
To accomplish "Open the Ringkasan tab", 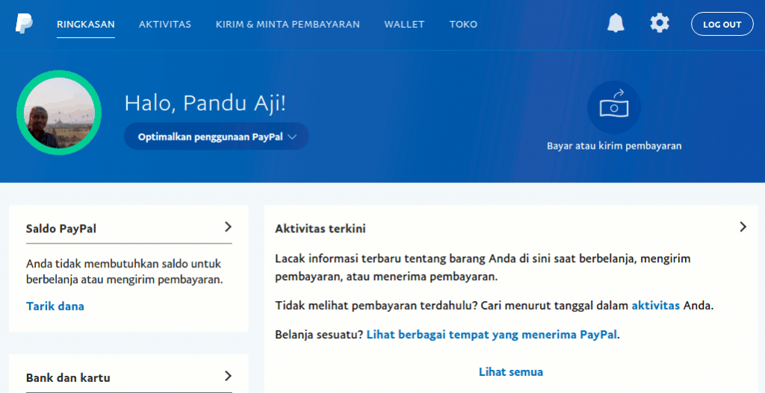I will tap(86, 25).
